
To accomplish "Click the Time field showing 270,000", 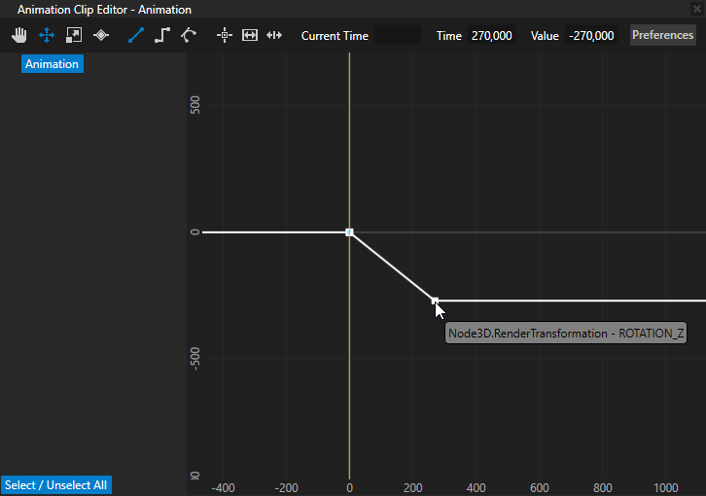I will pyautogui.click(x=493, y=36).
